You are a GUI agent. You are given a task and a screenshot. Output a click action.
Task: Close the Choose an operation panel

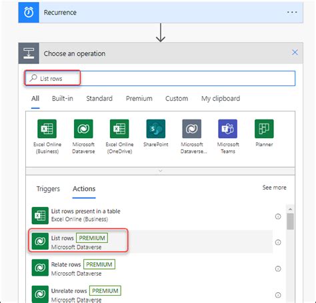tap(295, 53)
